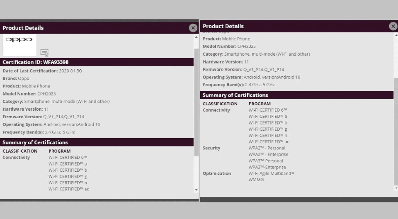Click WPA2 - Personal entry

pyautogui.click(x=267, y=148)
